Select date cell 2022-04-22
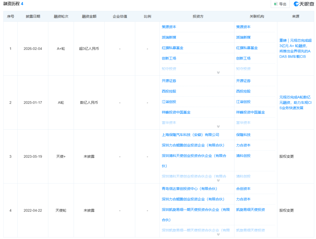 (33, 210)
